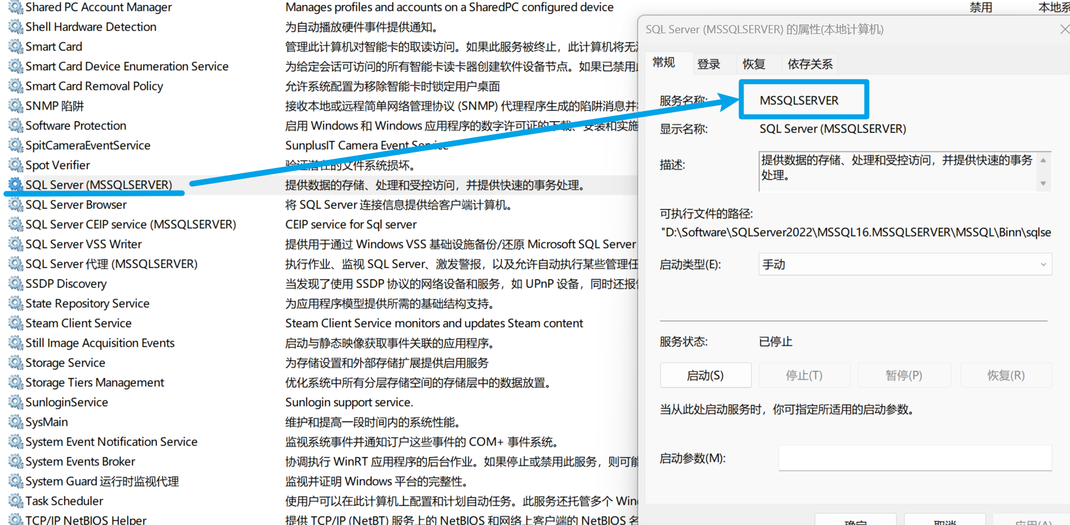
Task: Select Smart Card Device Enumeration Service
Action: click(127, 66)
